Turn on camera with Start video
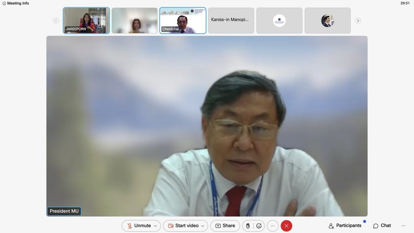 [183, 226]
